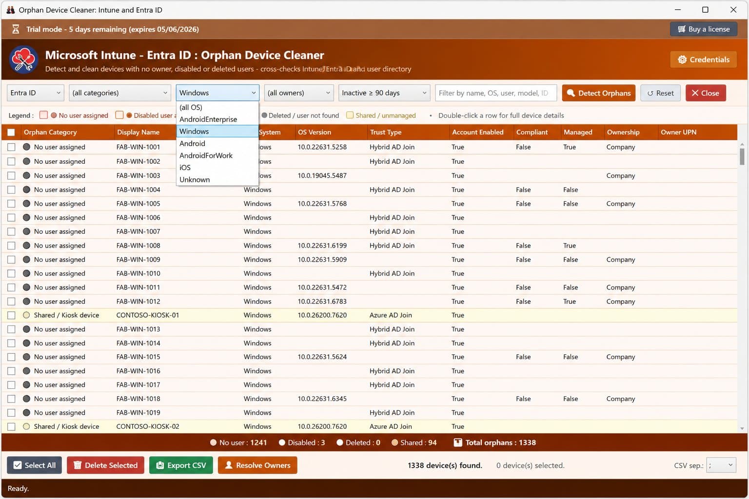Click the checkmark icon on Select All
Screen dimensions: 749x499
click(18, 465)
